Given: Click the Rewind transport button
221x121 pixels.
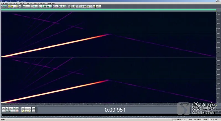Looking at the screenshot, I should [7, 111].
